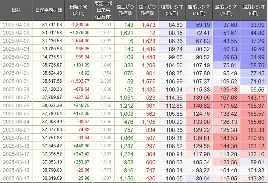This screenshot has height=183, width=268.
Task: Click the Nikkei price 38,027.29
Action: coord(52,105)
